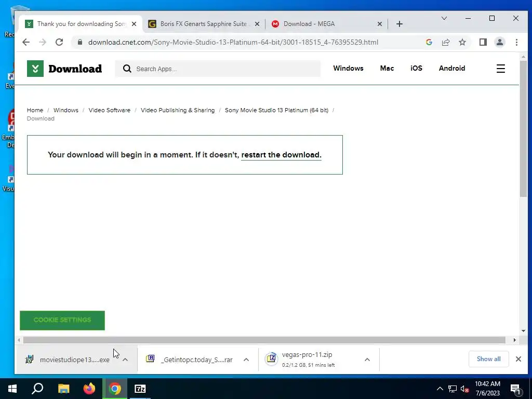The height and width of the screenshot is (399, 532).
Task: Open the Video Software breadcrumb
Action: pyautogui.click(x=109, y=110)
